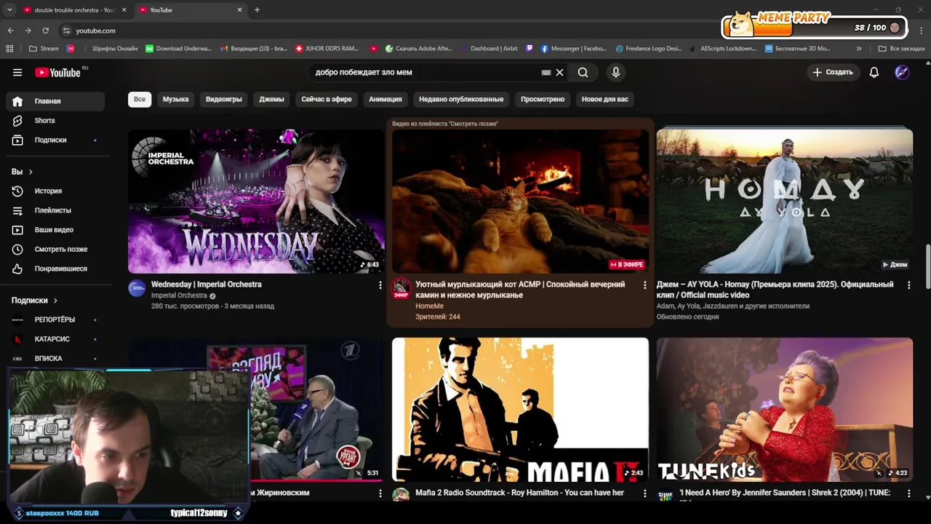Open Смотреть позже in the sidebar

click(55, 249)
